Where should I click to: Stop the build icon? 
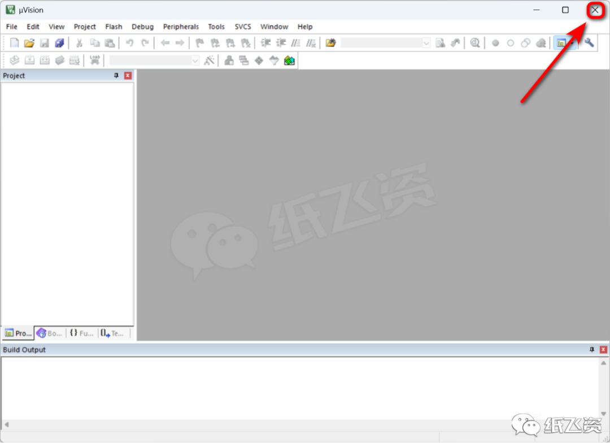point(75,60)
